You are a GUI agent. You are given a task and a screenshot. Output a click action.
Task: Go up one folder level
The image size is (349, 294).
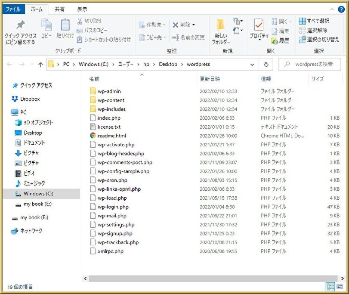tap(40, 65)
